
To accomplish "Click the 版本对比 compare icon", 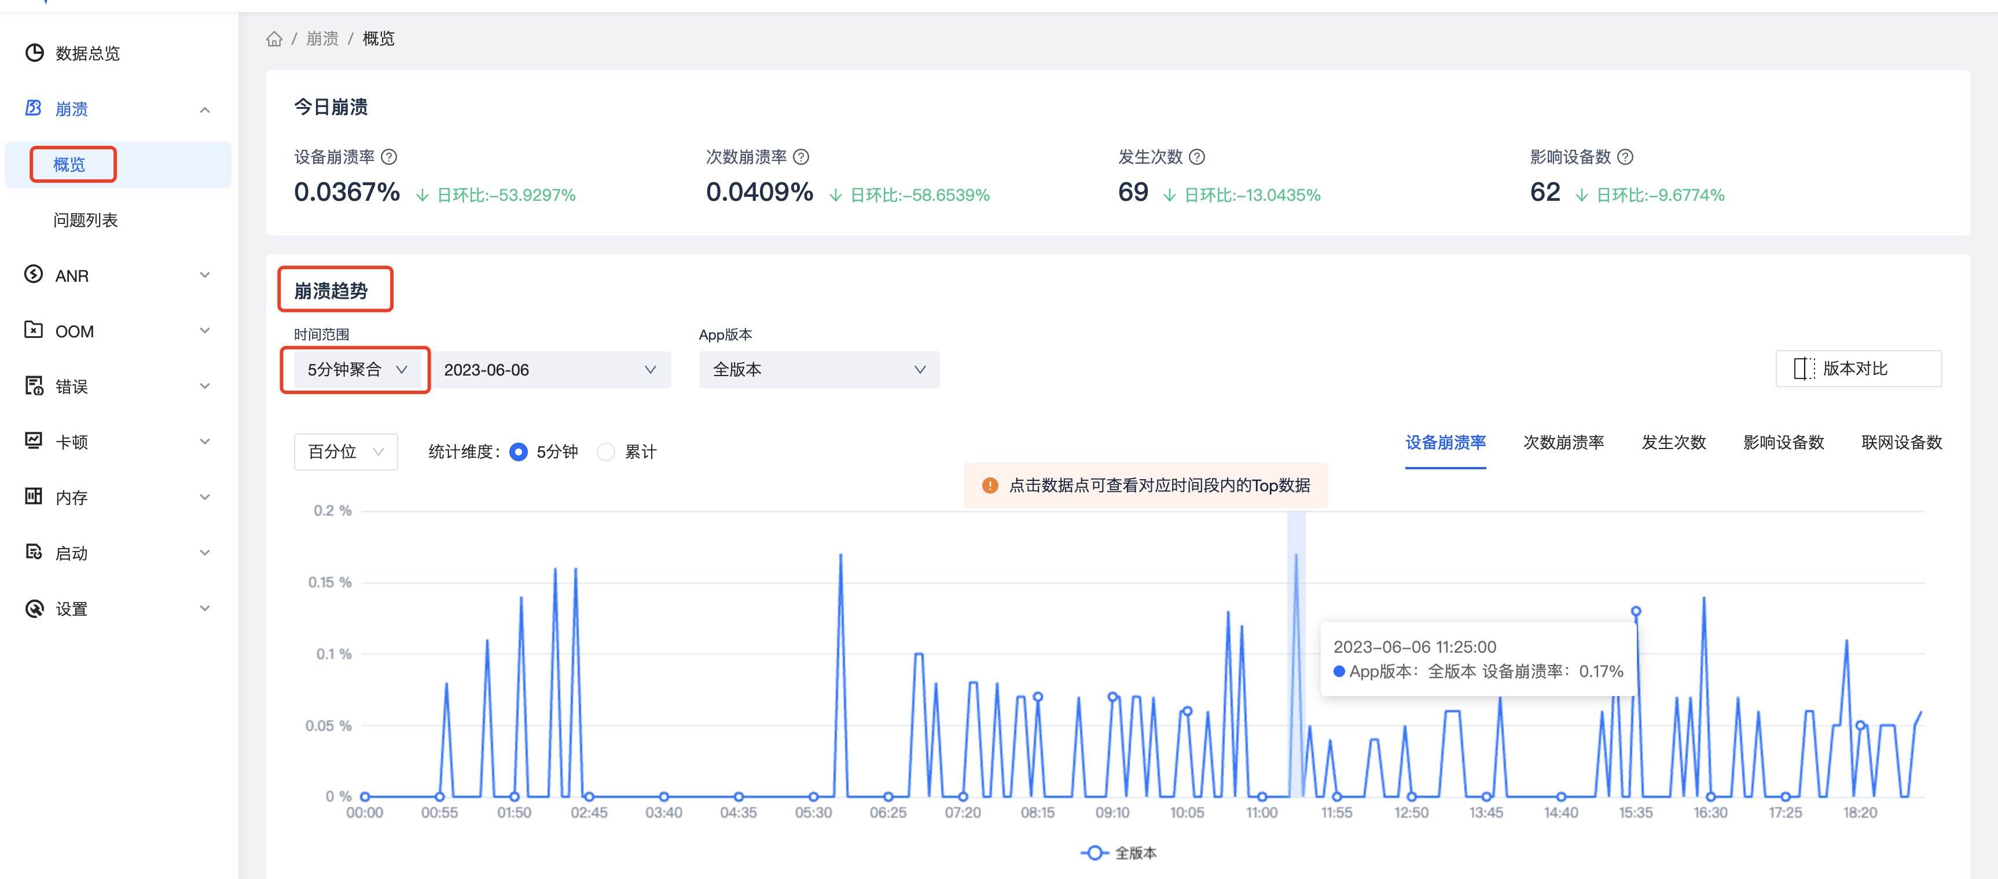I will (x=1804, y=369).
